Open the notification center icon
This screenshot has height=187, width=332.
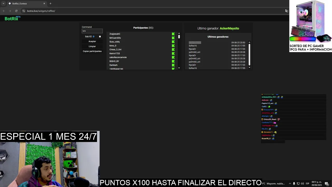click(x=327, y=184)
